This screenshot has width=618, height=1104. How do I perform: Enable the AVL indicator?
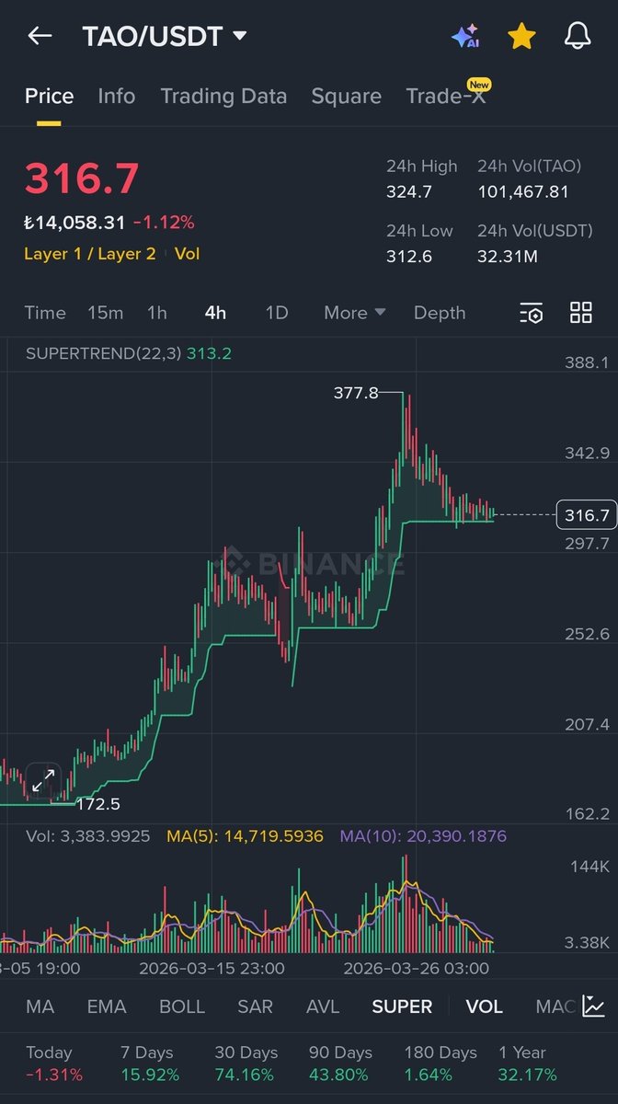coord(323,1006)
